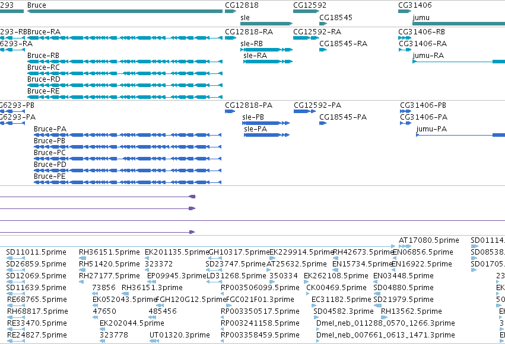Click the AT25632.5prime EST label
Screen dimensions: 505x344
297,264
